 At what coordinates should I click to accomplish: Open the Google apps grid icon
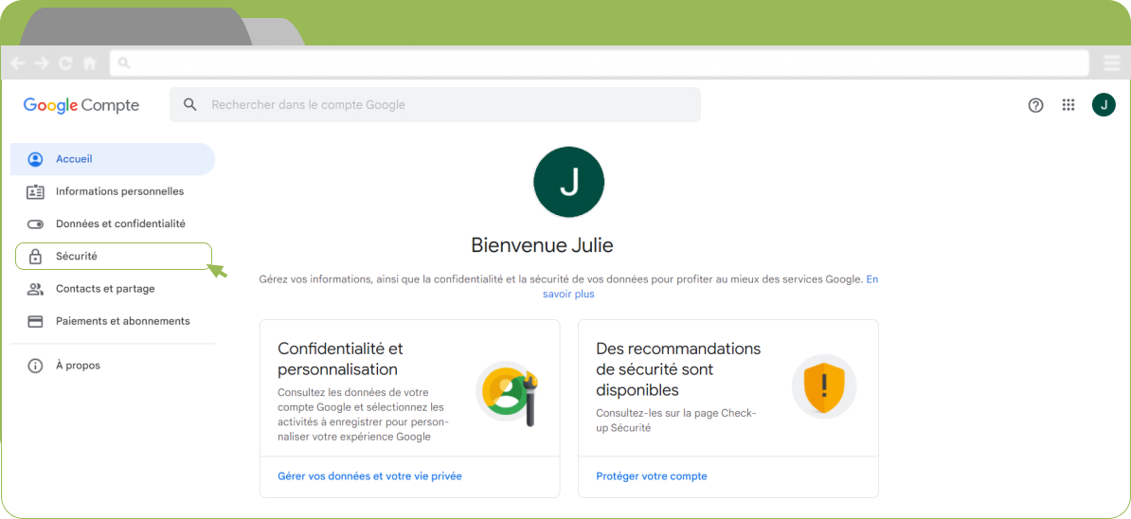[1069, 105]
